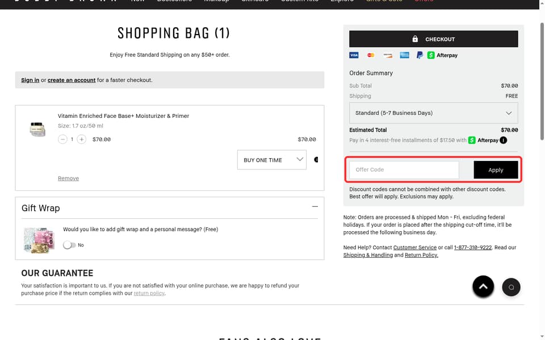The width and height of the screenshot is (545, 340).
Task: Increase product quantity with plus button
Action: tap(81, 139)
